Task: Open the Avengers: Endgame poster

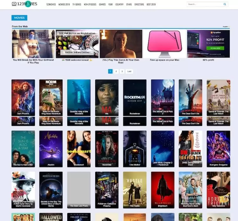Action: [218, 149]
